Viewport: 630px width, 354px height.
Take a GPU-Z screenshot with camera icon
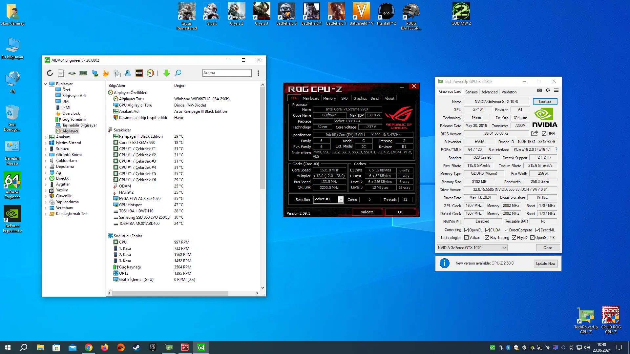[539, 90]
